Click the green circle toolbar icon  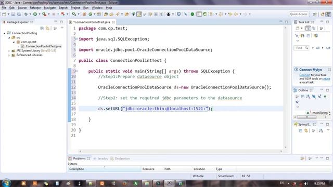(x=193, y=14)
